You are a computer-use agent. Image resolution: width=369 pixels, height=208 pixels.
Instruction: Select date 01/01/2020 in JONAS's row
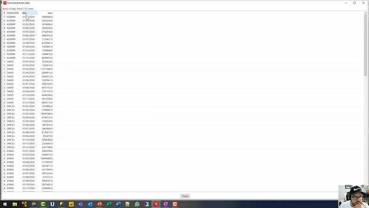[28, 151]
